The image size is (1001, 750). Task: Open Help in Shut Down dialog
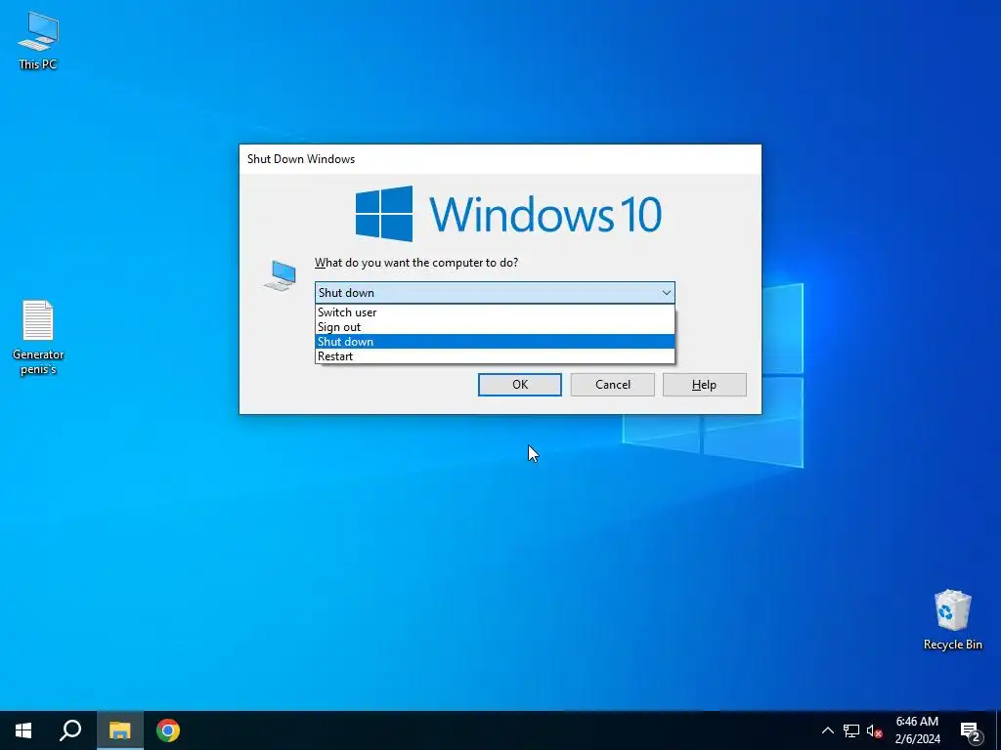point(704,385)
